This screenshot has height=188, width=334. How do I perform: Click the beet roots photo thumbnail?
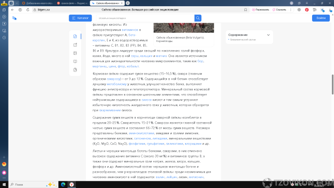(x=184, y=28)
